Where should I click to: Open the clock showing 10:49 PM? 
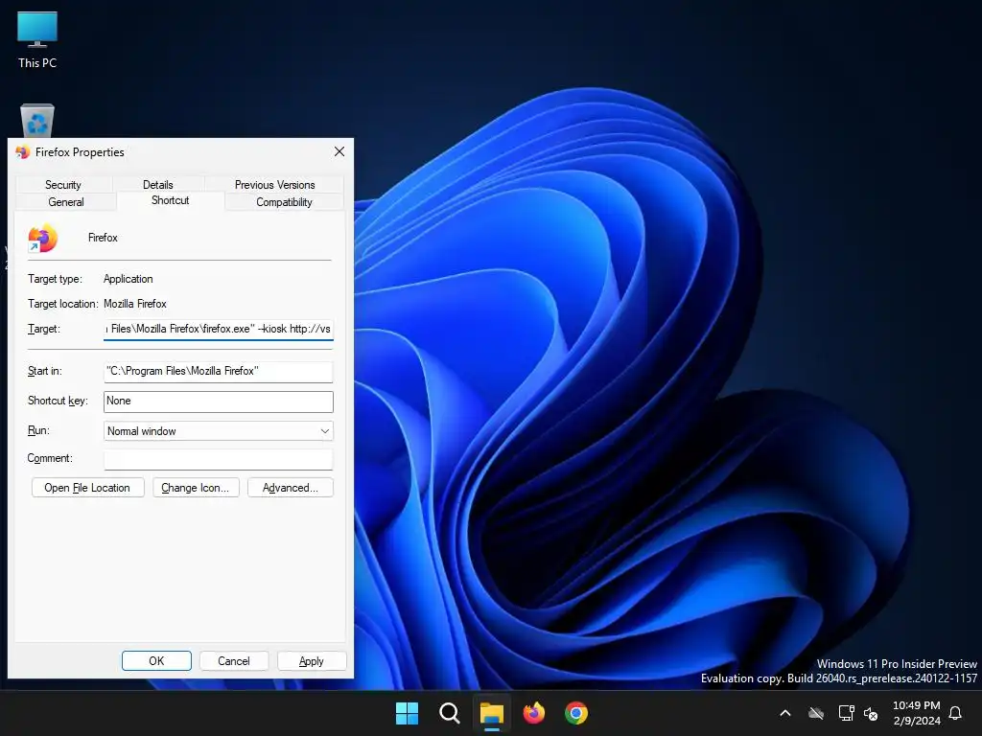[x=916, y=713]
